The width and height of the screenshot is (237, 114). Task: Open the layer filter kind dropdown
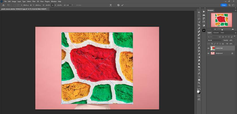coord(213,37)
